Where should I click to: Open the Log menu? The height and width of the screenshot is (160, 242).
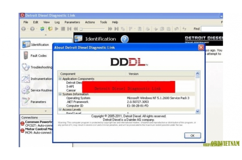pos(57,22)
